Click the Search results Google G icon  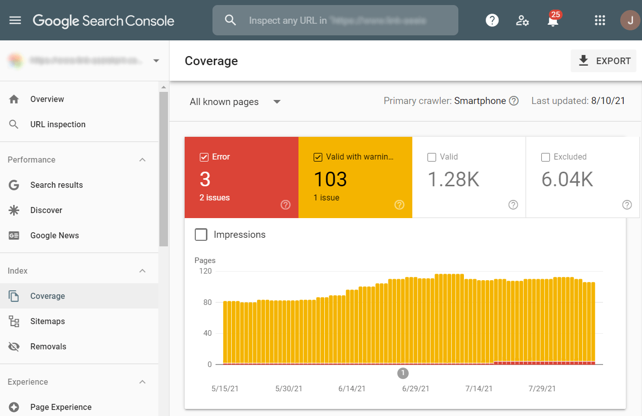coord(14,185)
